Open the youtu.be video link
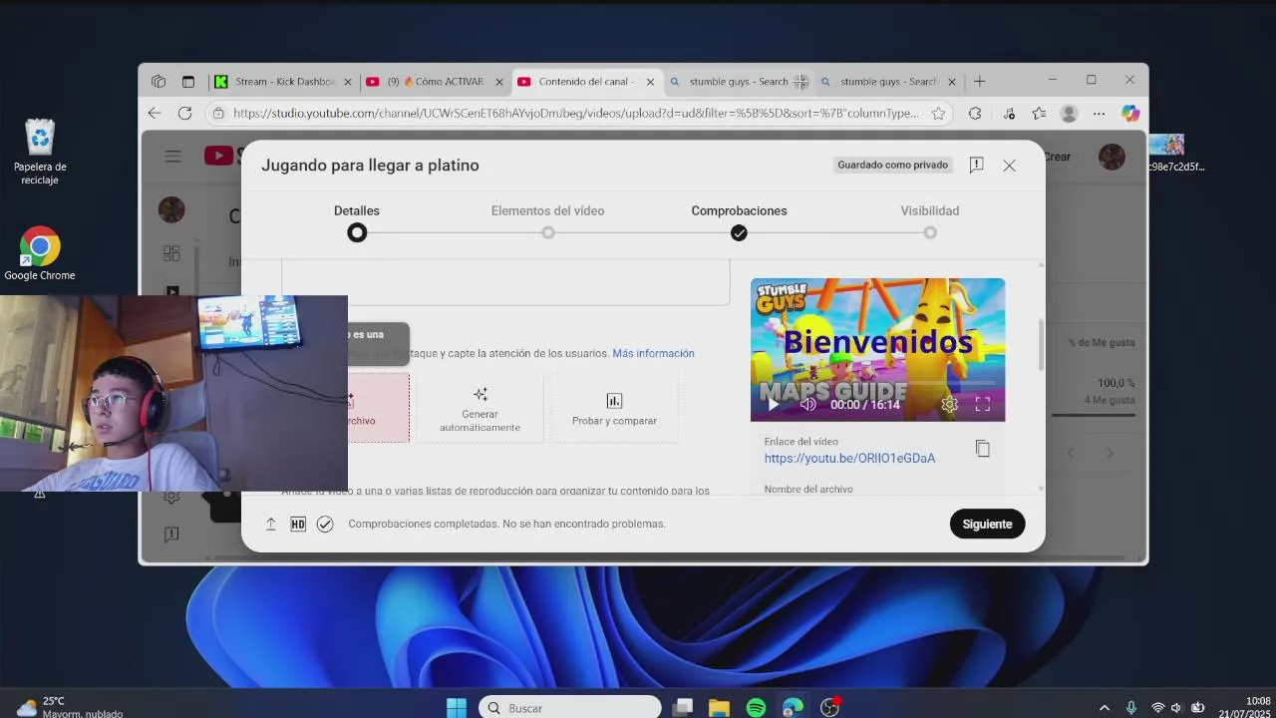The width and height of the screenshot is (1276, 718). coord(849,459)
